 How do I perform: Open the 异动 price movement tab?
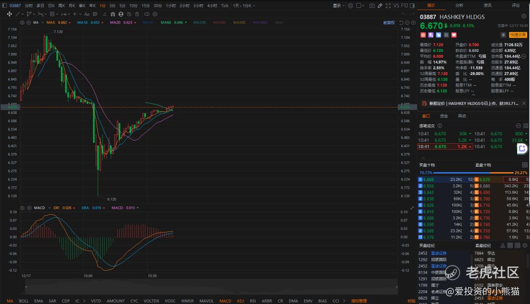click(462, 116)
